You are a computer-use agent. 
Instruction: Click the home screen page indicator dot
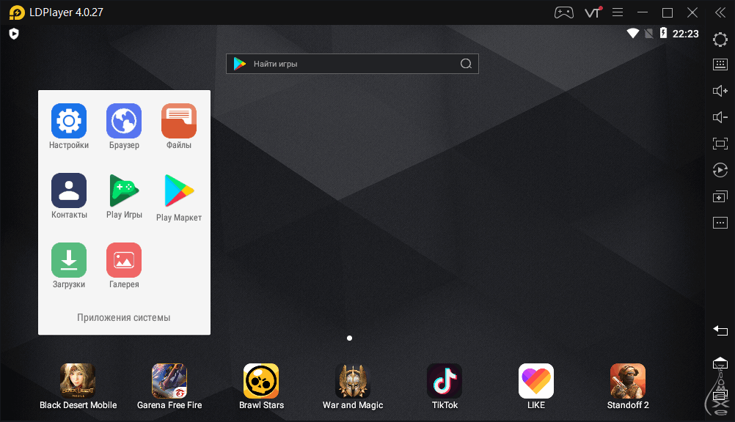click(x=349, y=338)
